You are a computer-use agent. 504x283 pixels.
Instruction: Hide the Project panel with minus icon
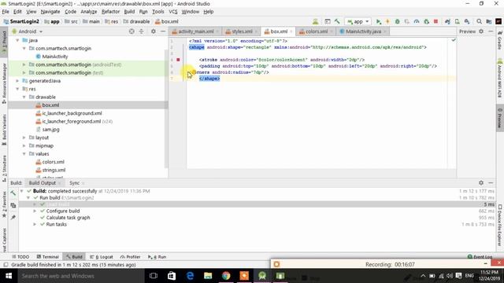pos(163,31)
